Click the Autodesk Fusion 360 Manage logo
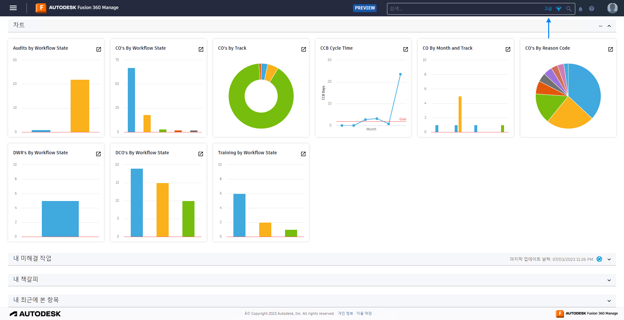This screenshot has height=320, width=624. point(77,8)
